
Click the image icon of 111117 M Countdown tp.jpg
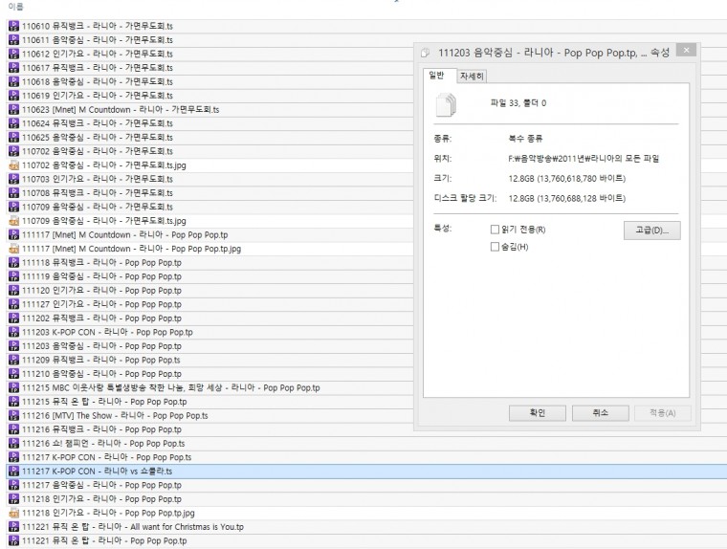(14, 249)
